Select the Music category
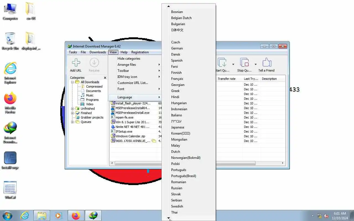This screenshot has height=221, width=354. pos(90,95)
